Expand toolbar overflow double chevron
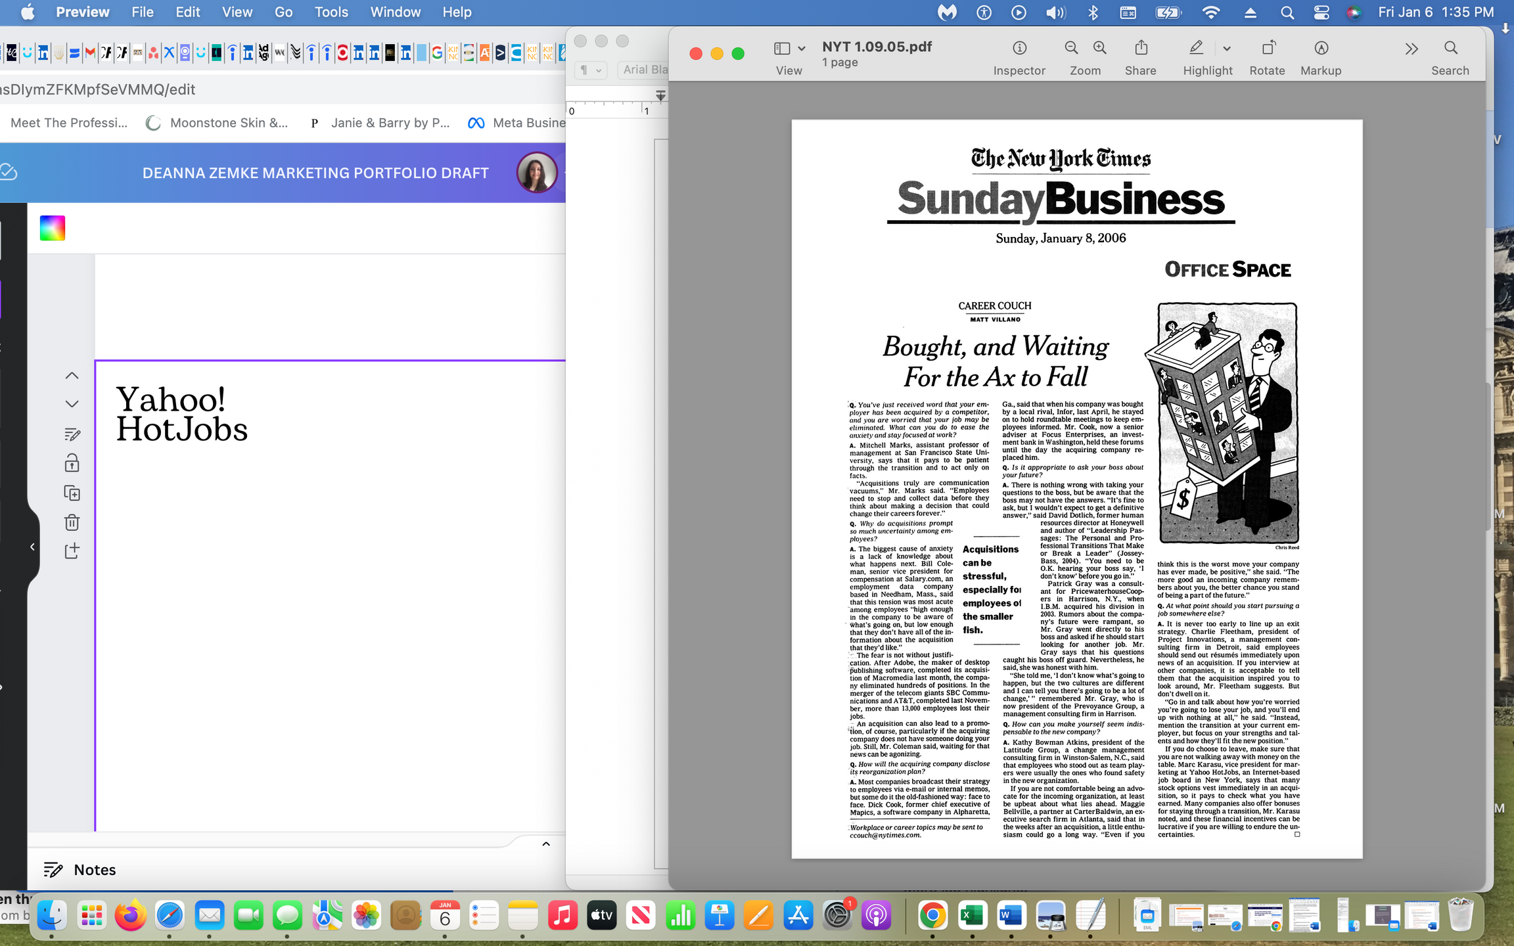This screenshot has height=946, width=1514. coord(1411,49)
